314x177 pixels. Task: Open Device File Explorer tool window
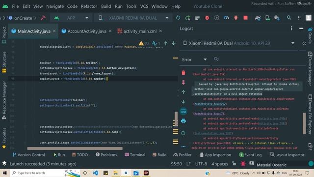[x=310, y=115]
